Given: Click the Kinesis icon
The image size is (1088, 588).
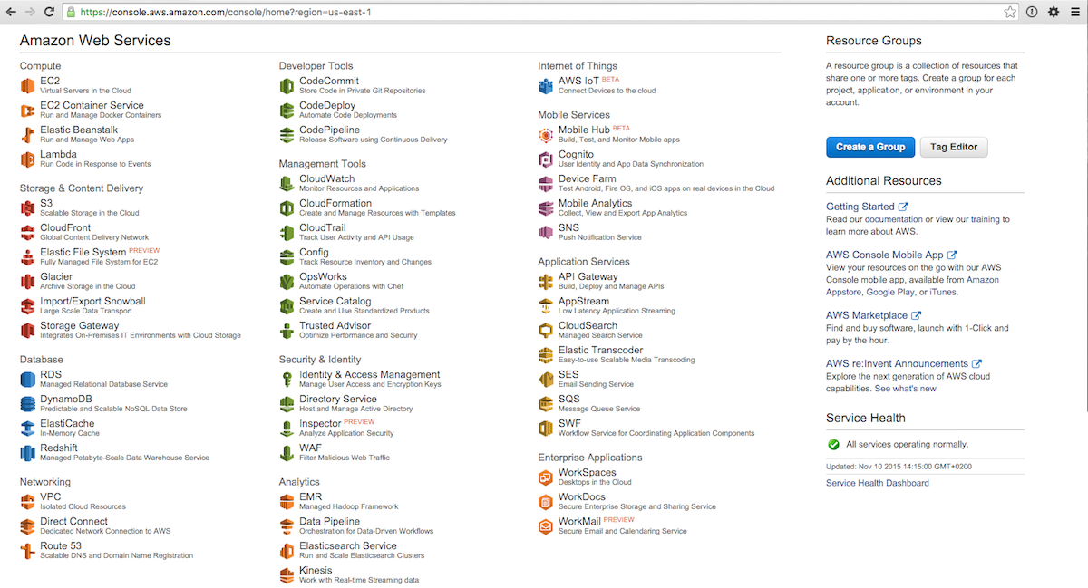Looking at the screenshot, I should 287,575.
